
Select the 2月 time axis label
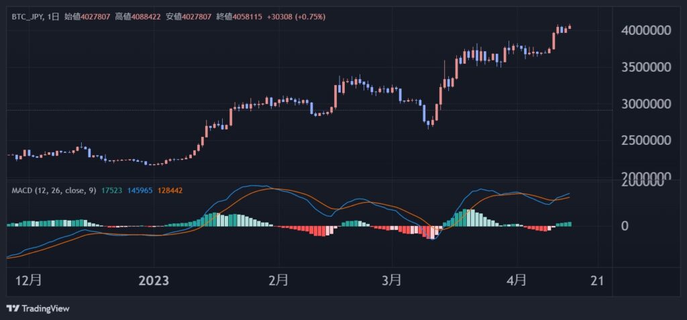click(x=278, y=280)
